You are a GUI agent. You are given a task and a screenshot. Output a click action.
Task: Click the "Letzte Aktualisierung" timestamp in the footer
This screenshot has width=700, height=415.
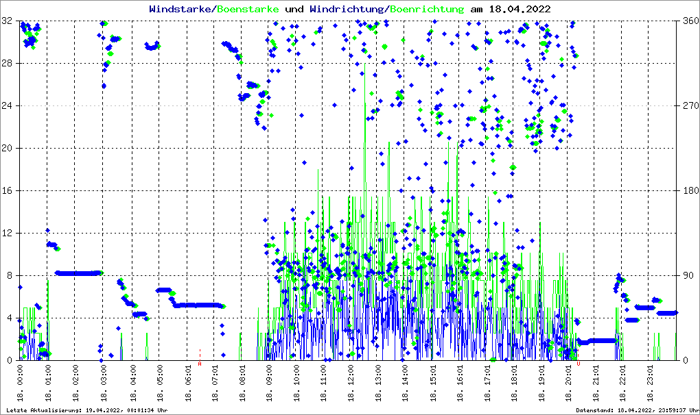point(85,410)
